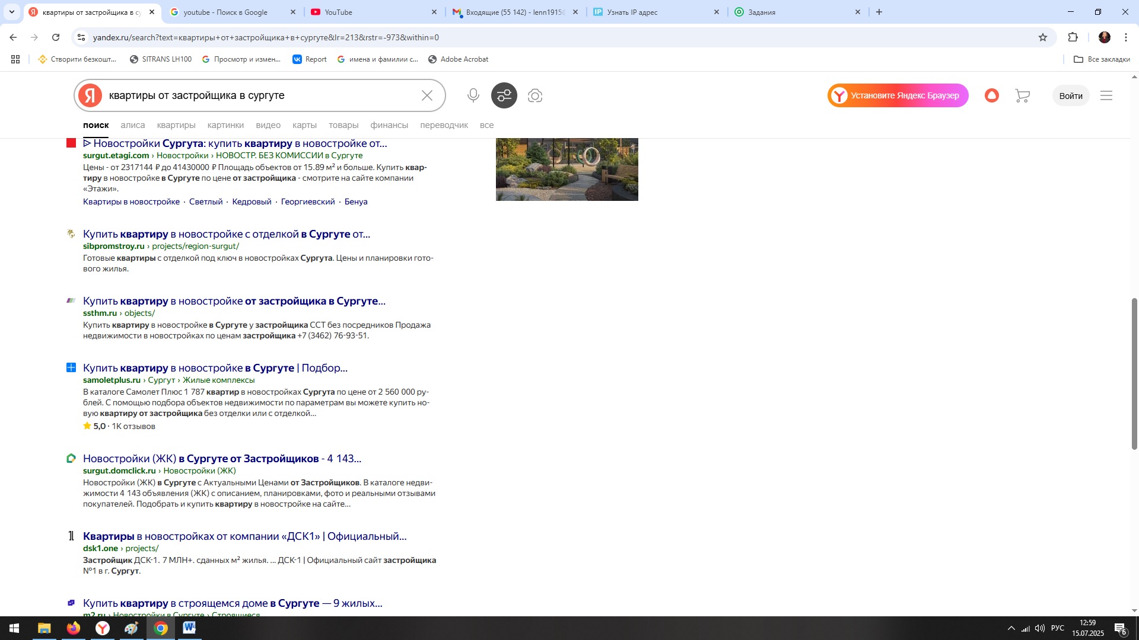1139x640 pixels.
Task: Select the товары search category
Action: pos(343,125)
